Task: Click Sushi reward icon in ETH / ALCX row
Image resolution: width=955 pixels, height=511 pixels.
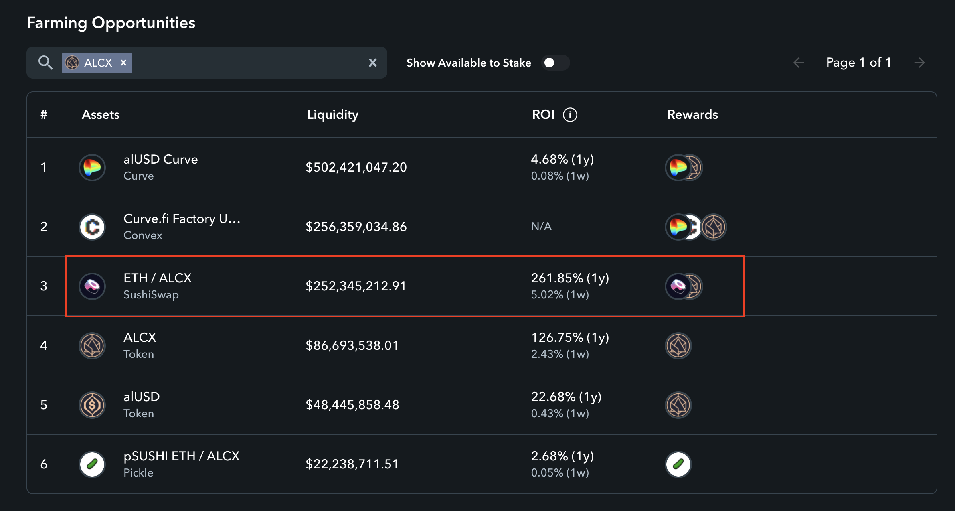Action: click(x=678, y=286)
